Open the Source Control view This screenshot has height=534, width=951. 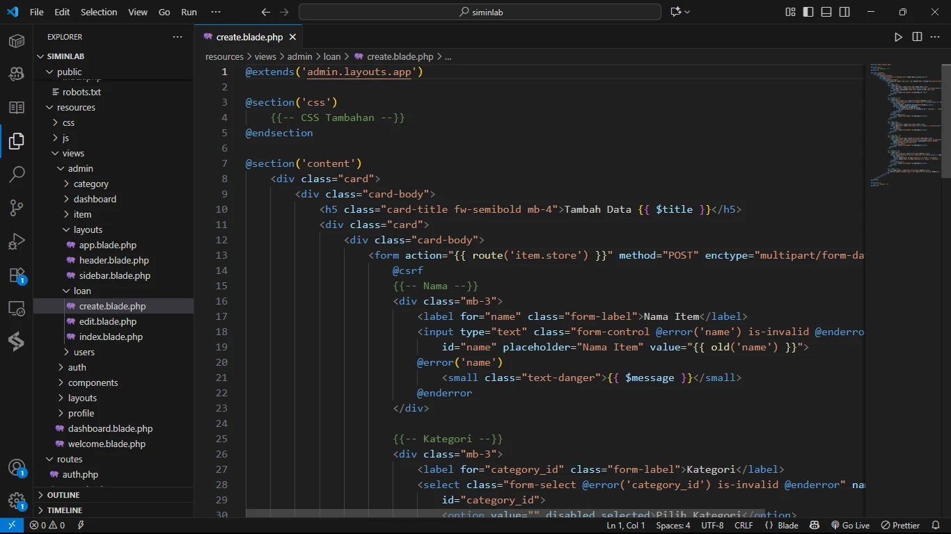17,207
